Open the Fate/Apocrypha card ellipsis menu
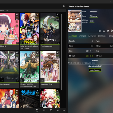Image resolution: width=113 pixels, height=113 pixels. 42,42
